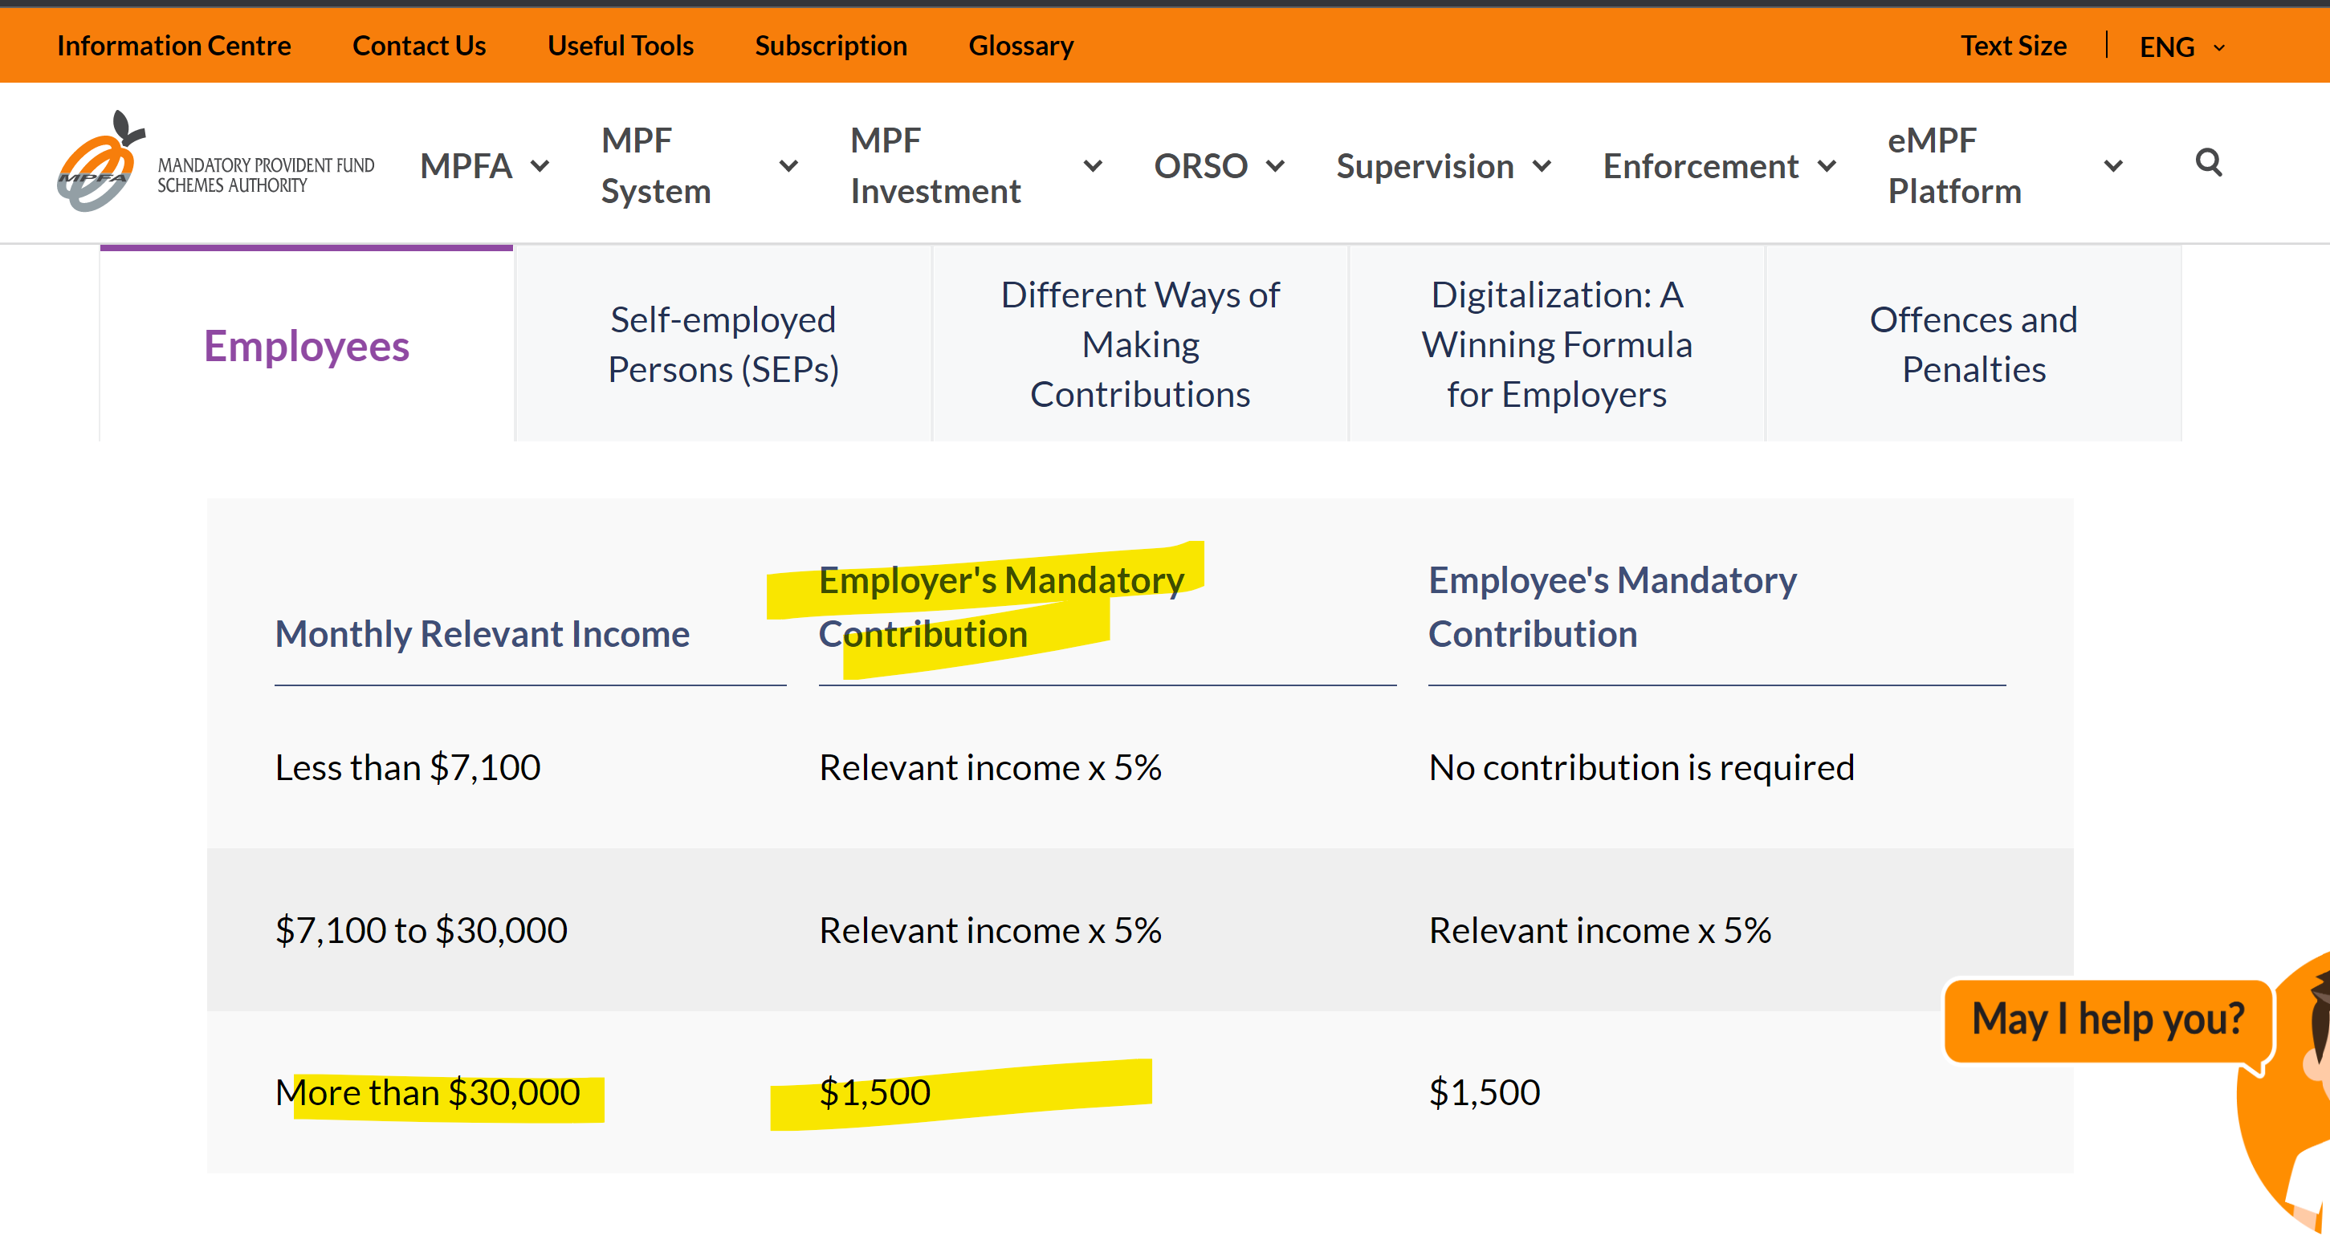Click the Text Size option
Screen dimensions: 2330x1260
click(x=2014, y=45)
